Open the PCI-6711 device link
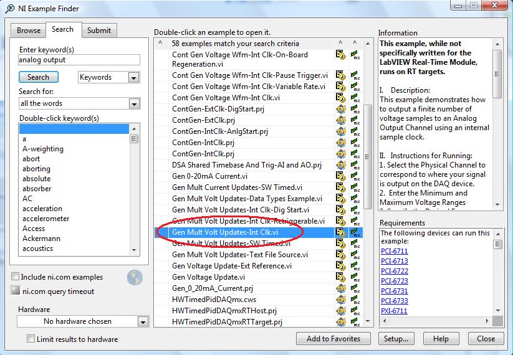The image size is (513, 355). pos(394,251)
